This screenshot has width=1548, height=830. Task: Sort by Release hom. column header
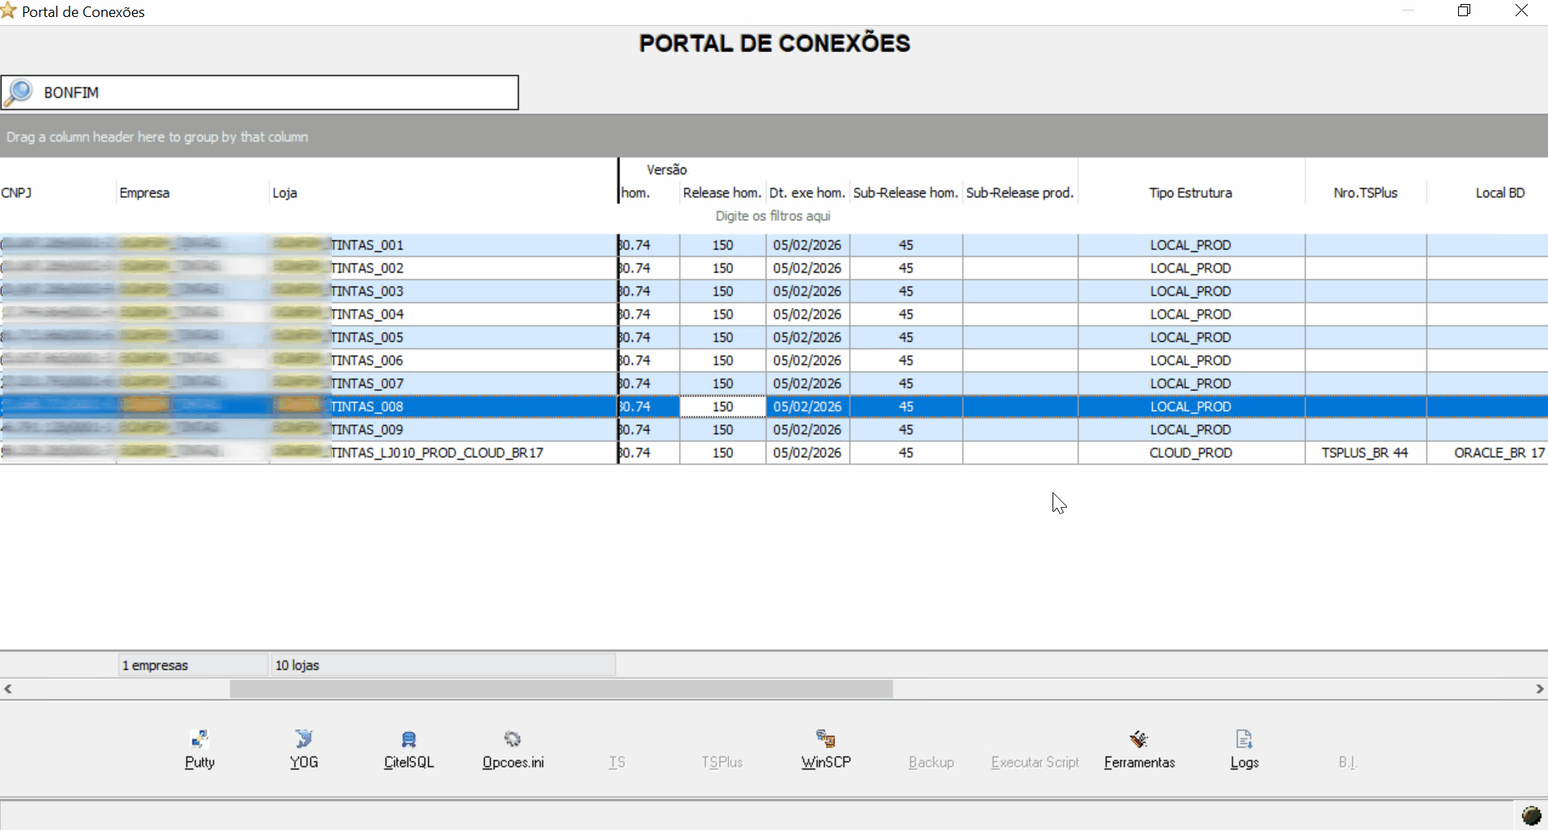coord(721,193)
